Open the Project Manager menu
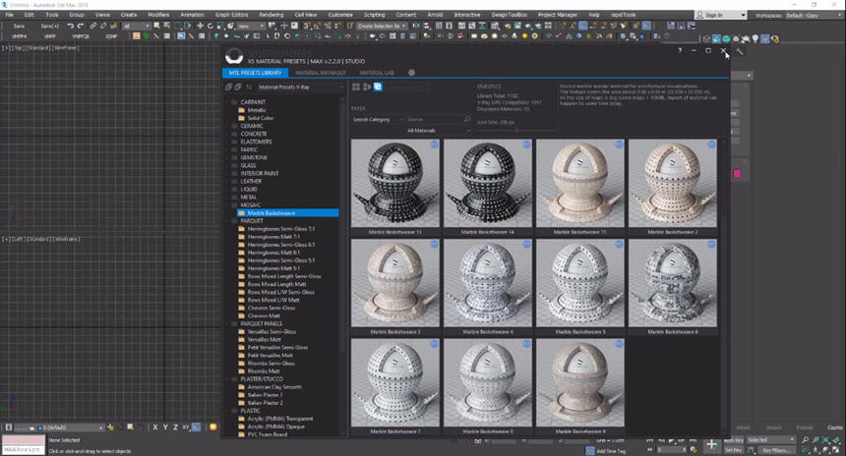 coord(558,15)
